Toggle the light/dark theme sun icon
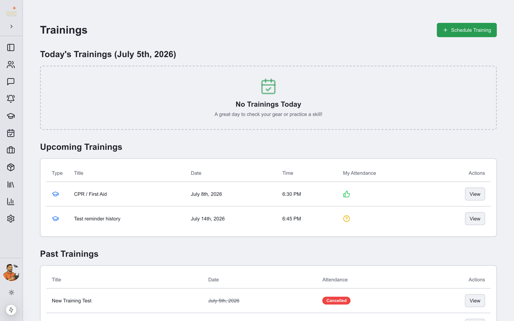Viewport: 514px width, 321px height. tap(11, 292)
